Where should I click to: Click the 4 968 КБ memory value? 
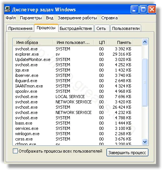[123, 91]
